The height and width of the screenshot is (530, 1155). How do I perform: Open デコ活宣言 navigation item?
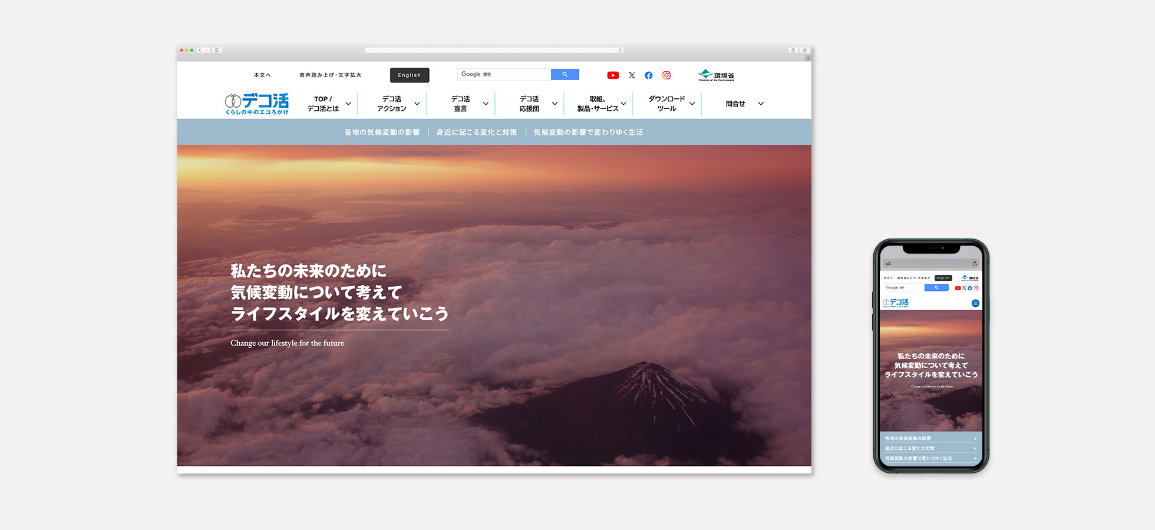tap(461, 104)
